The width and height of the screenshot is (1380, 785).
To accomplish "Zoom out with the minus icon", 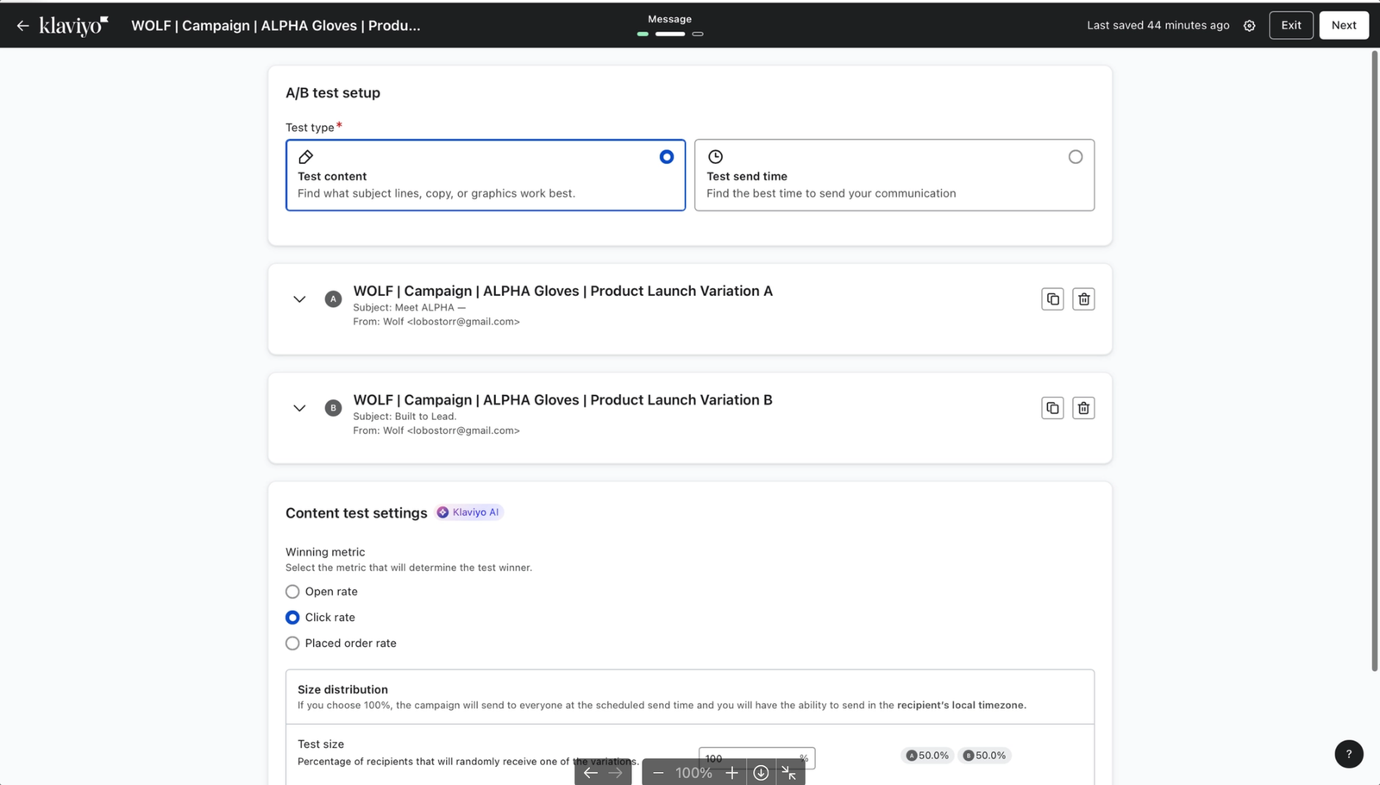I will tap(658, 773).
